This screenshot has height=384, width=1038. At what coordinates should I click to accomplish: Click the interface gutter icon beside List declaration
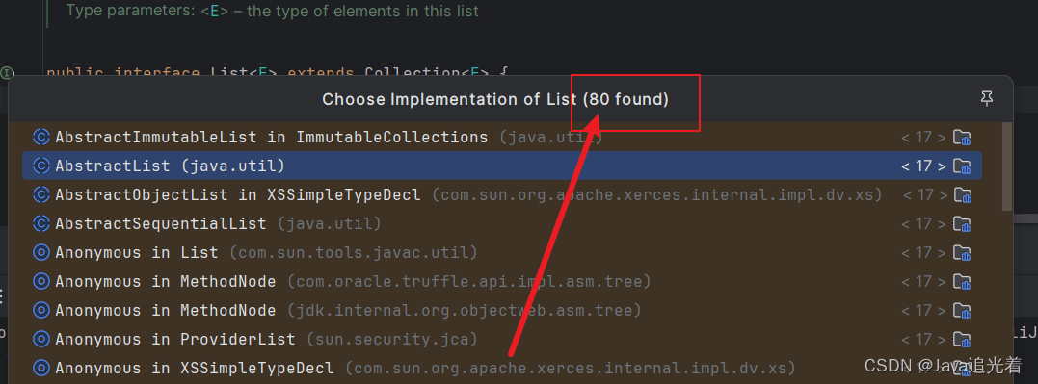[7, 73]
